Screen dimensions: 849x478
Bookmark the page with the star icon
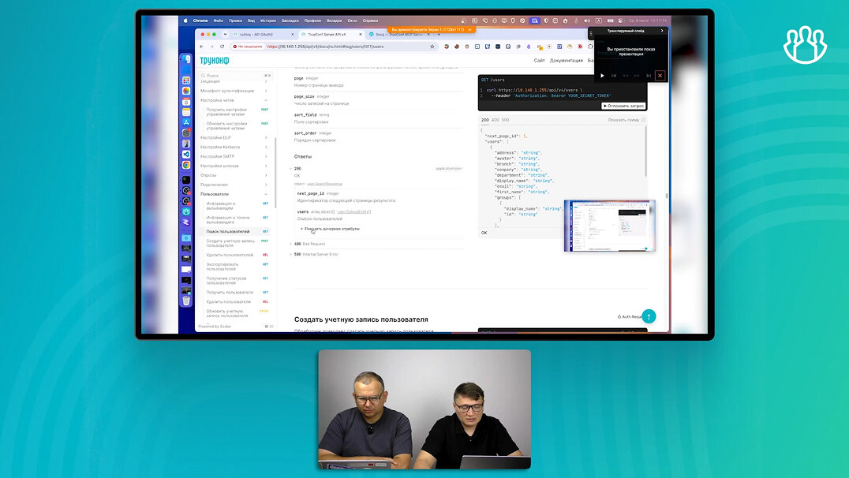[432, 47]
